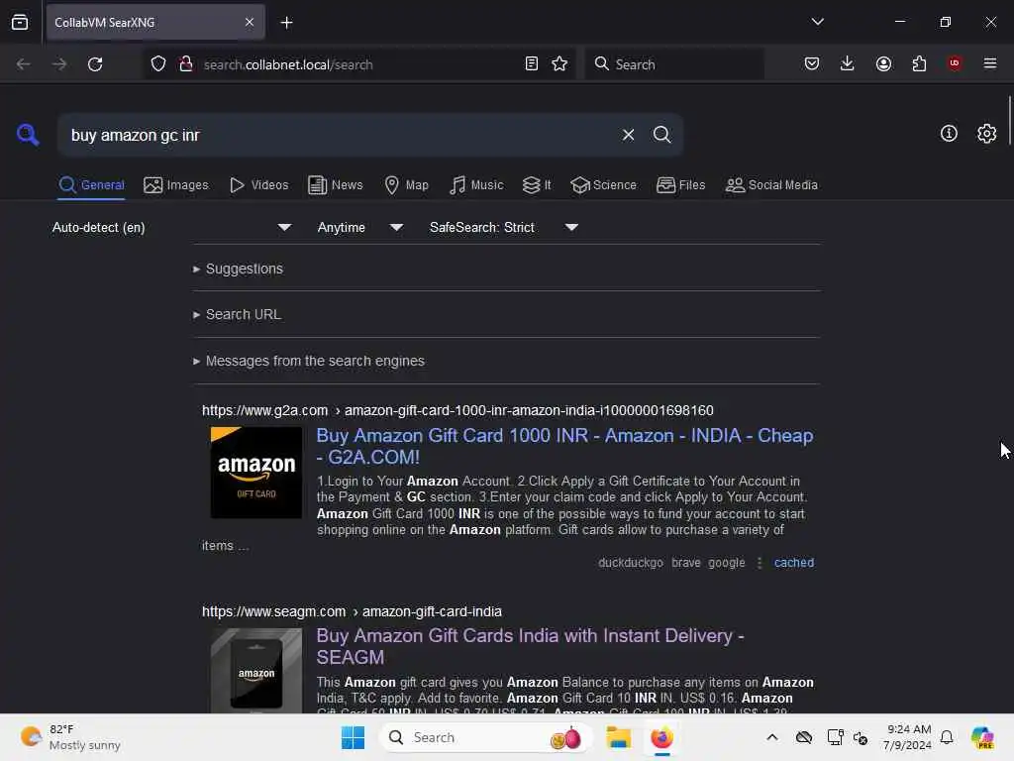Open File Explorer from taskbar
This screenshot has height=761, width=1014.
[x=618, y=737]
